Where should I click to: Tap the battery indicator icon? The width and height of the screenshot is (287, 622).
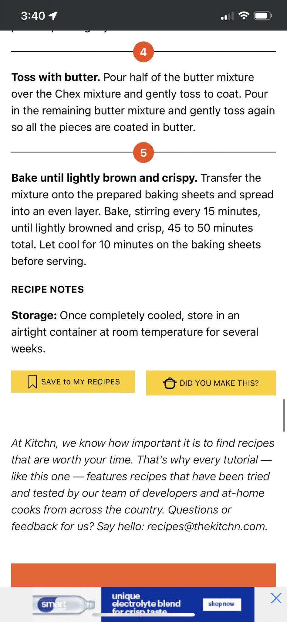coord(263,15)
